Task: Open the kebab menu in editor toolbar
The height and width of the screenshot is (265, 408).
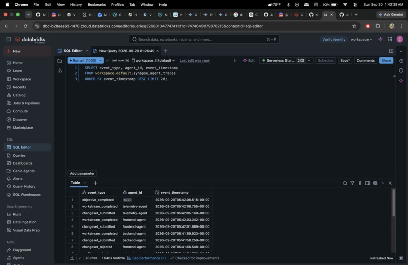Action: coord(235,60)
